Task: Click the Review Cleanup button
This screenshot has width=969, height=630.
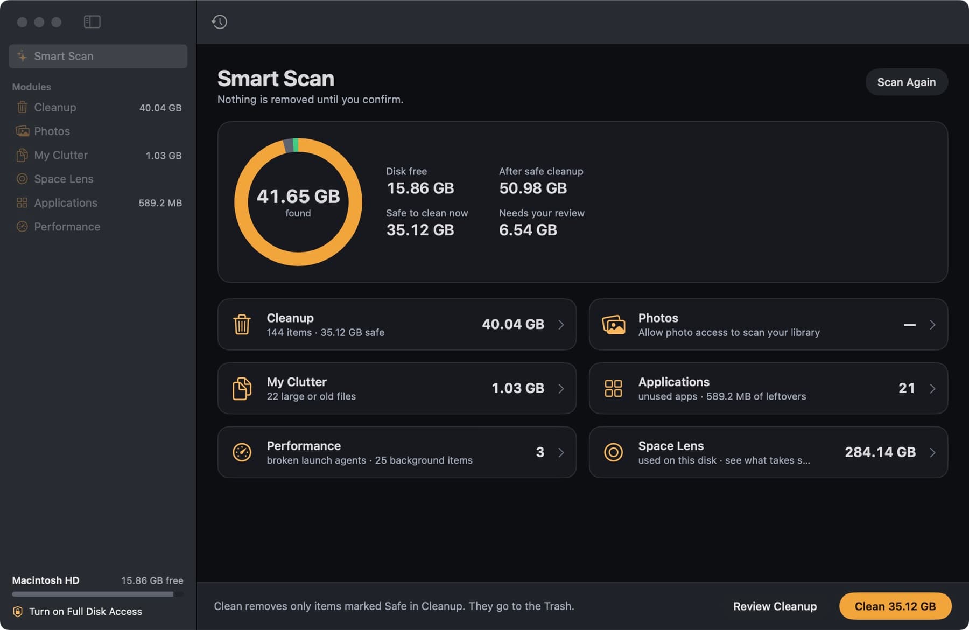Action: [775, 606]
